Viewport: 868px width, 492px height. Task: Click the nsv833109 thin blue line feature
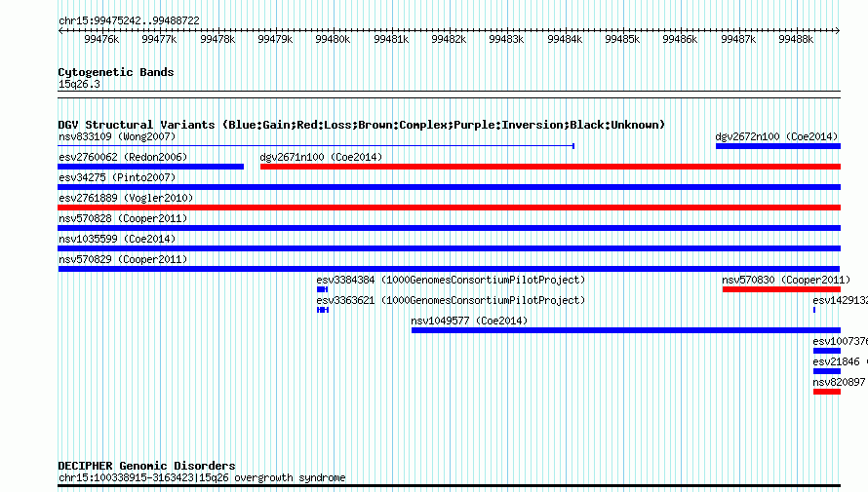316,146
